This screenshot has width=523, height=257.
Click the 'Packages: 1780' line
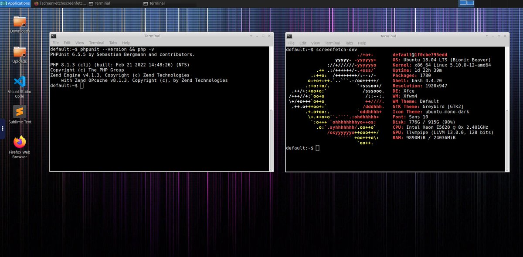(412, 76)
